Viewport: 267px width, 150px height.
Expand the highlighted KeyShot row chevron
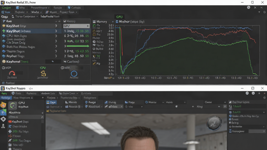56,31
